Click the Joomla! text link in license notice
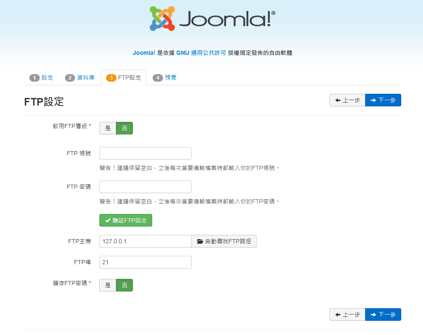The width and height of the screenshot is (423, 335). point(144,53)
